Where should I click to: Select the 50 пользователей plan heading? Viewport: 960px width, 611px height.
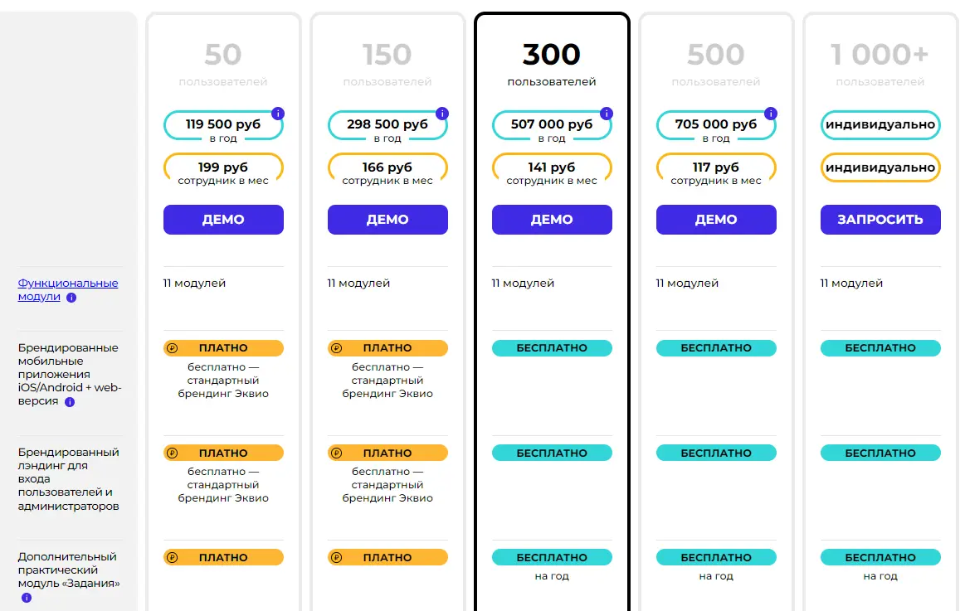point(223,64)
